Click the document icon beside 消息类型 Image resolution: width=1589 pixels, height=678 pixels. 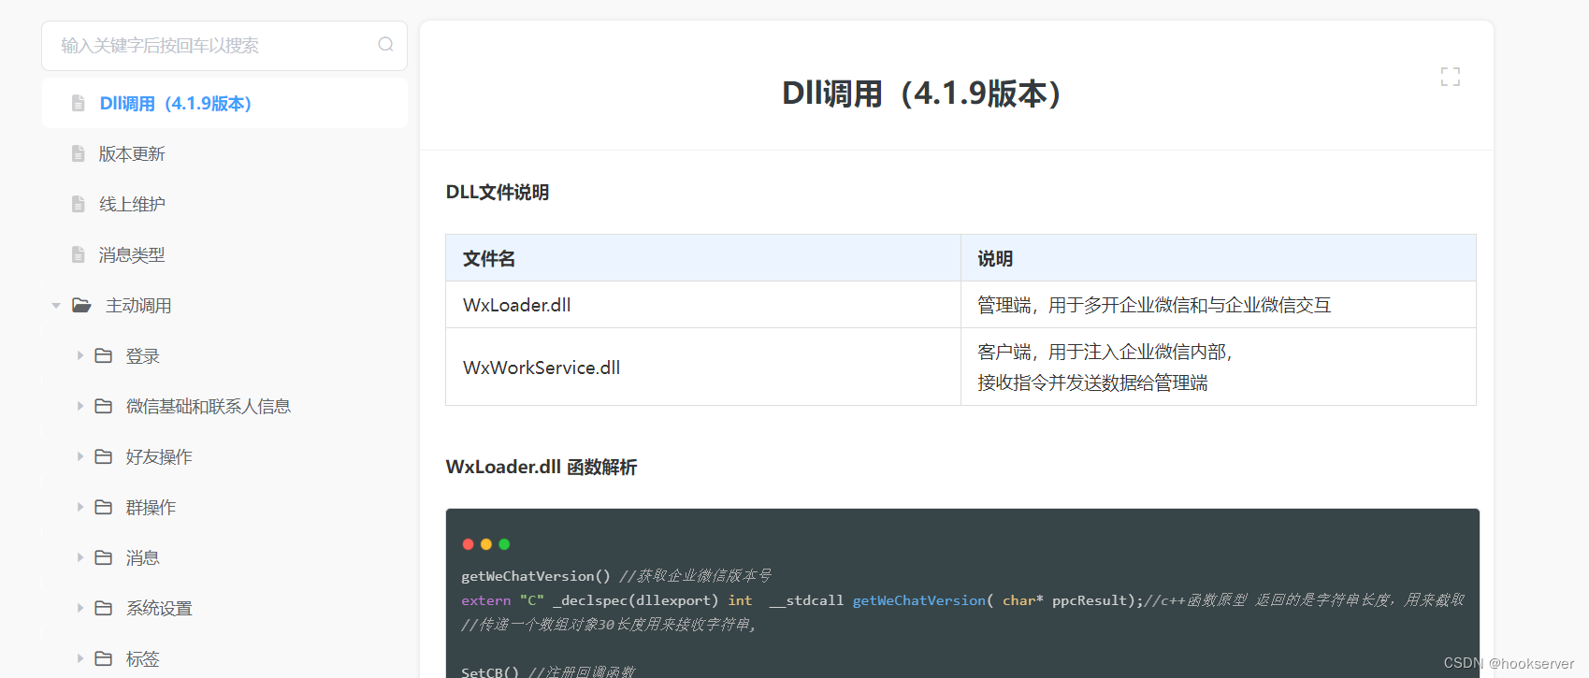79,254
